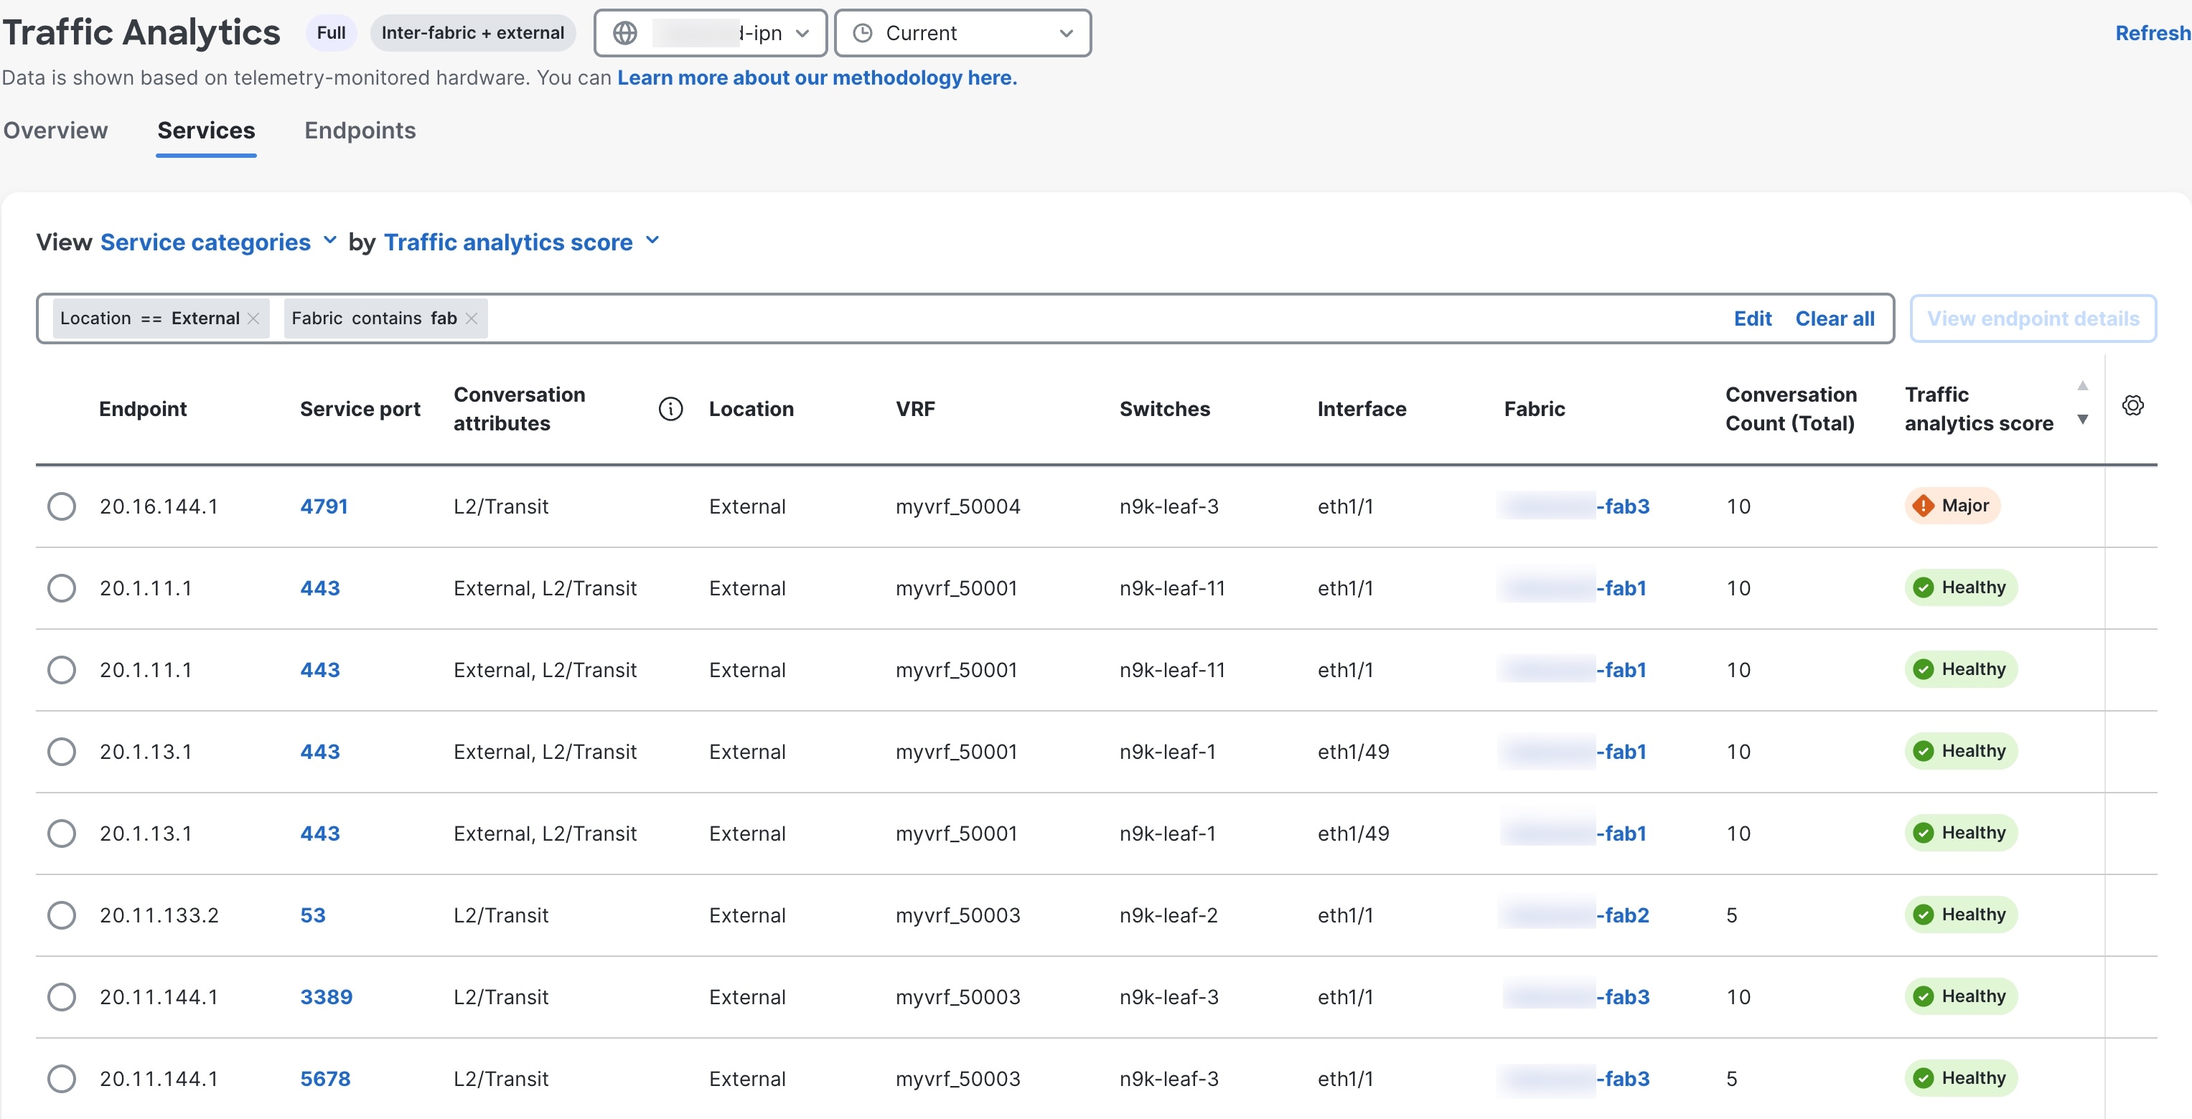Image resolution: width=2192 pixels, height=1119 pixels.
Task: Select radio for endpoint 20.16.144.1
Action: coord(61,506)
